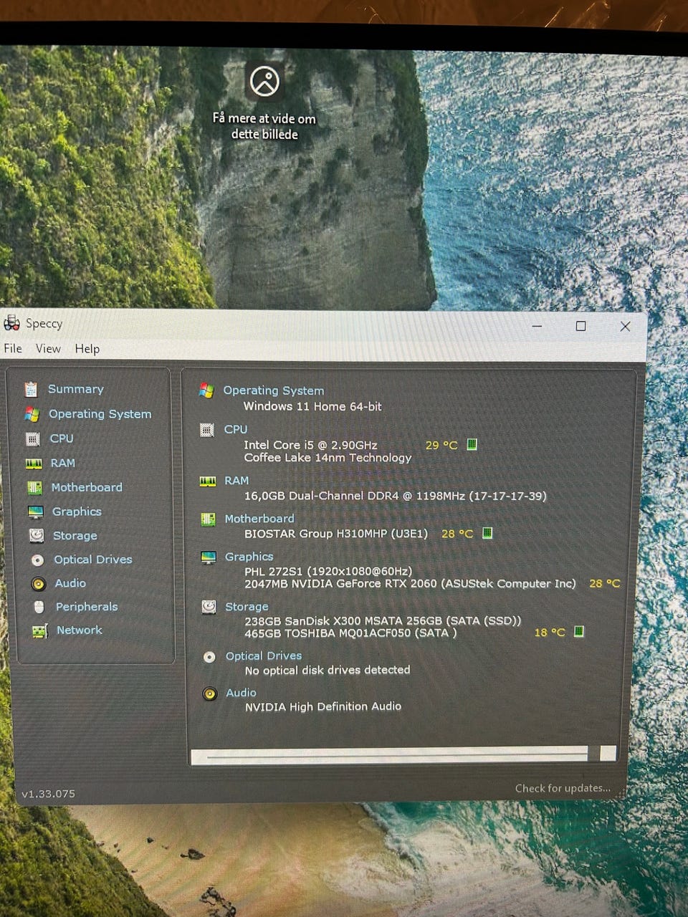Select Peripherals in the sidebar

tap(87, 607)
